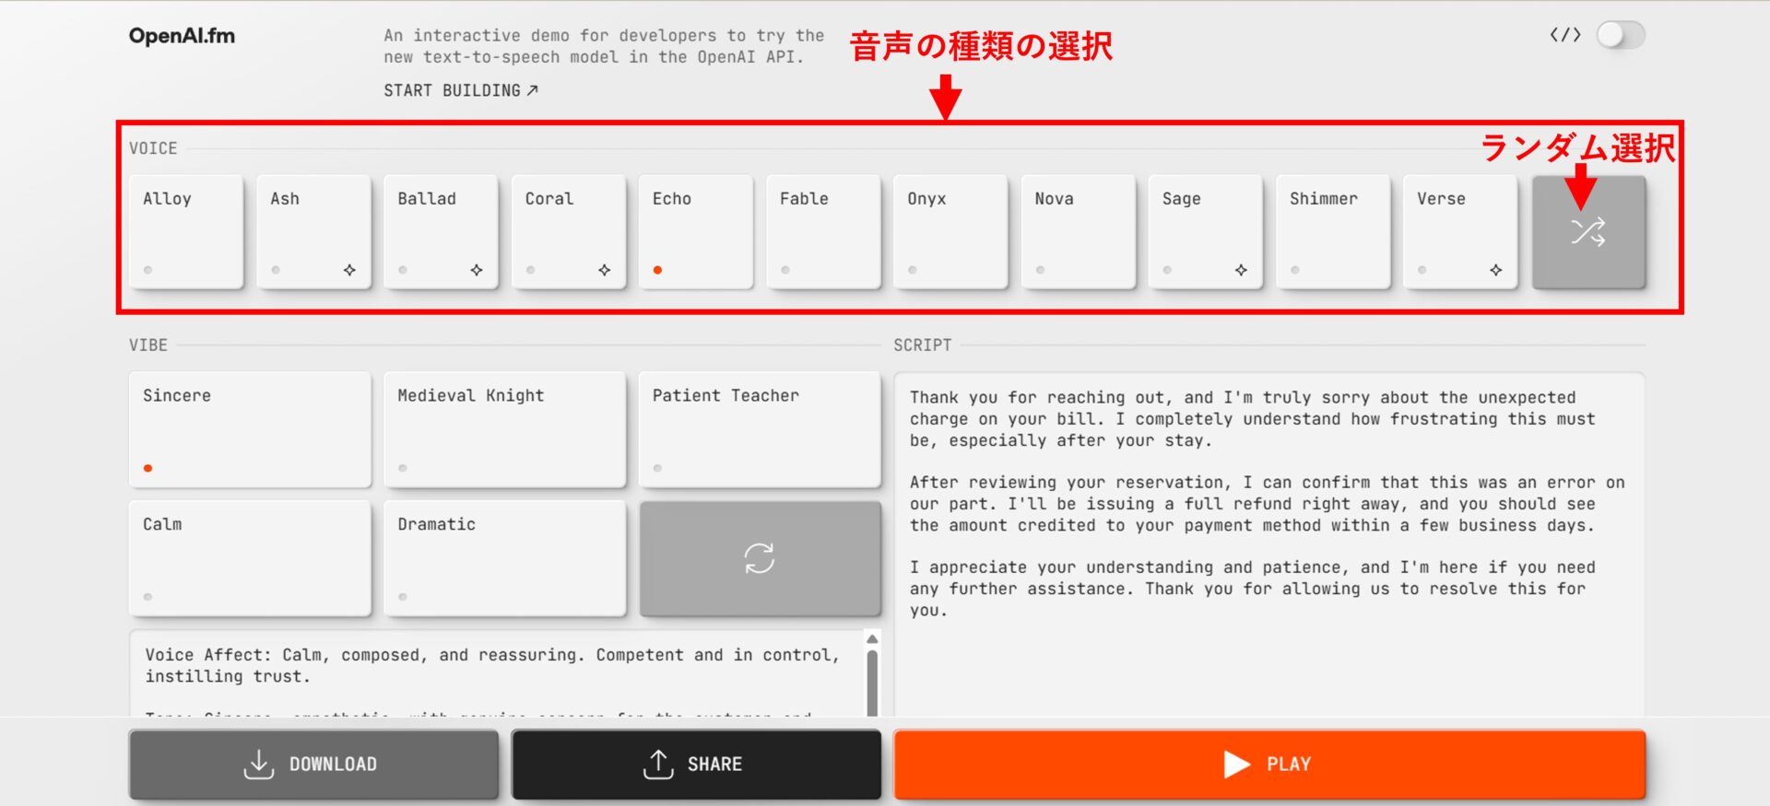
Task: Select the Ash voice
Action: (x=313, y=232)
